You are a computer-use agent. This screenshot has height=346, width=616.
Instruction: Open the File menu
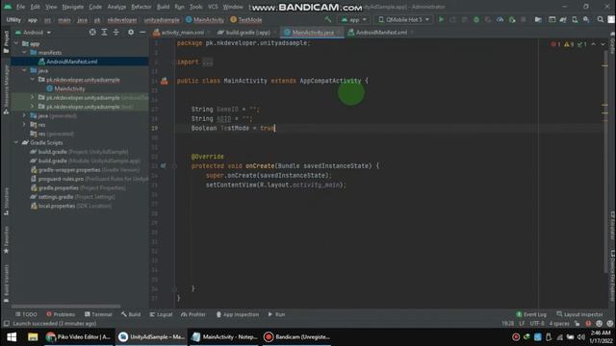tap(20, 7)
